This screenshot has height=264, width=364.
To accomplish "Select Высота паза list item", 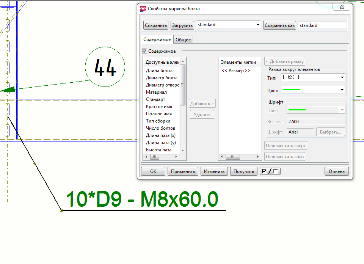I will [158, 150].
